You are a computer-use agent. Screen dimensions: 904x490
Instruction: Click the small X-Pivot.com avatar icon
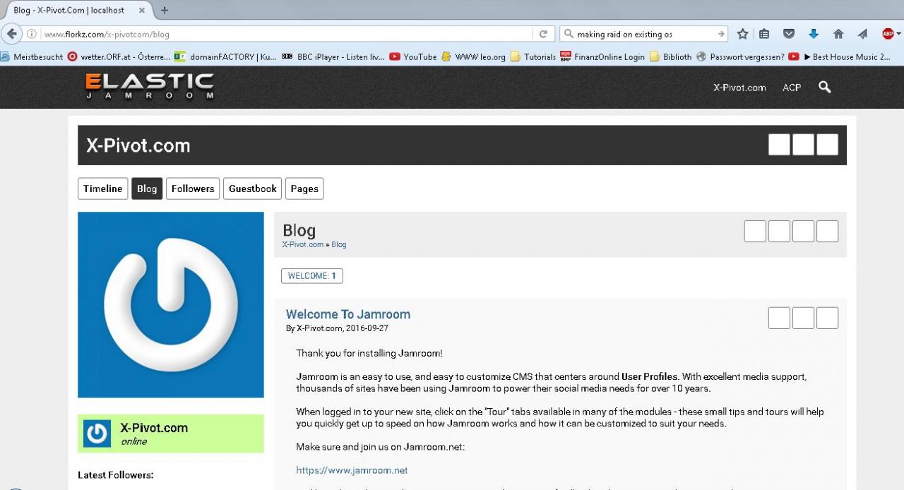coord(97,434)
